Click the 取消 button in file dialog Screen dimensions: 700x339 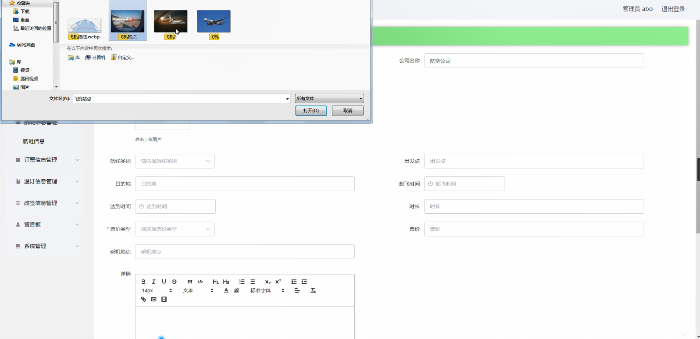(x=348, y=111)
